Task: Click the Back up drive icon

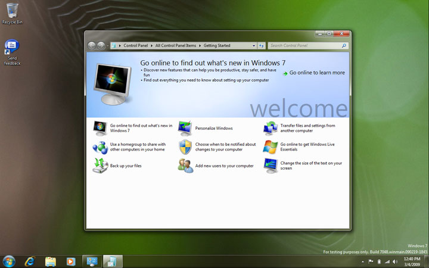Action: point(100,166)
